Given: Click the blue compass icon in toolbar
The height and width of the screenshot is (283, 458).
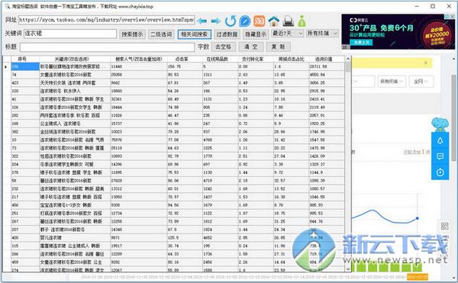Looking at the screenshot, I should [245, 21].
